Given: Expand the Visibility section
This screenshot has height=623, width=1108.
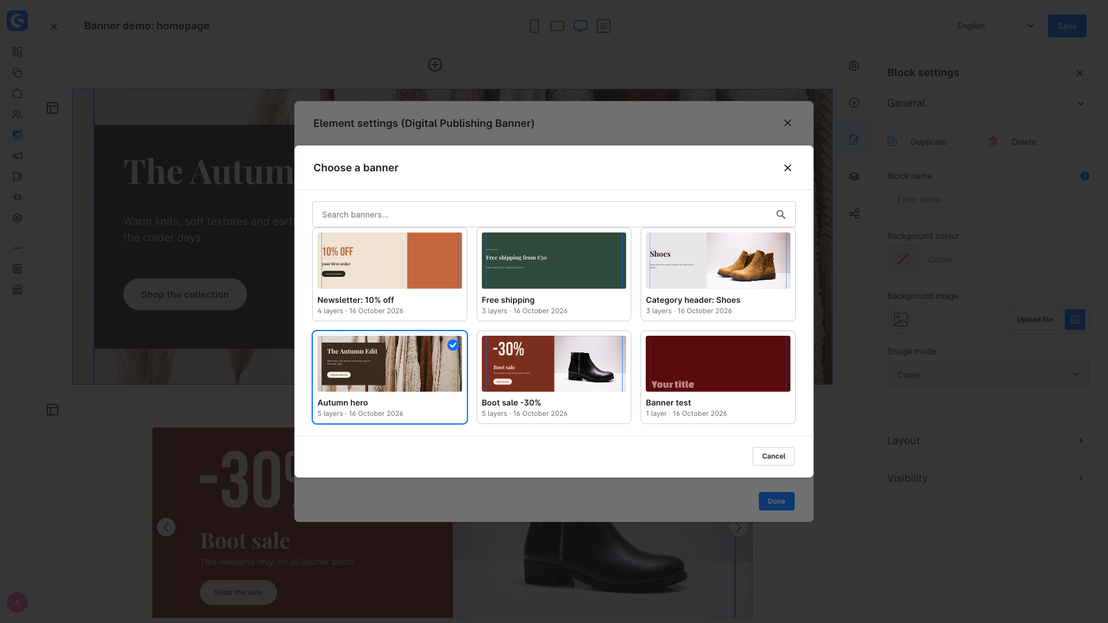Looking at the screenshot, I should (987, 478).
